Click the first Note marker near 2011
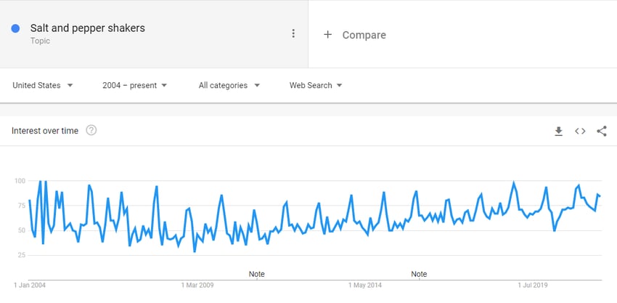The width and height of the screenshot is (617, 303). click(256, 274)
